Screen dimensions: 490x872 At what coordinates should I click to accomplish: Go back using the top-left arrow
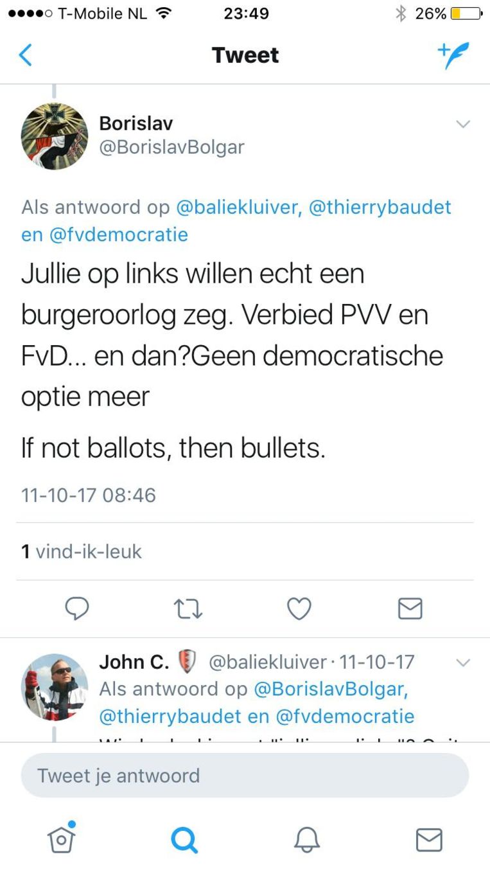pyautogui.click(x=25, y=55)
